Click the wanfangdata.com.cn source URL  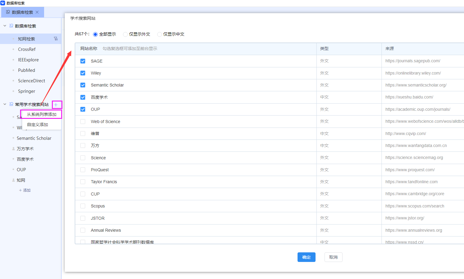416,145
